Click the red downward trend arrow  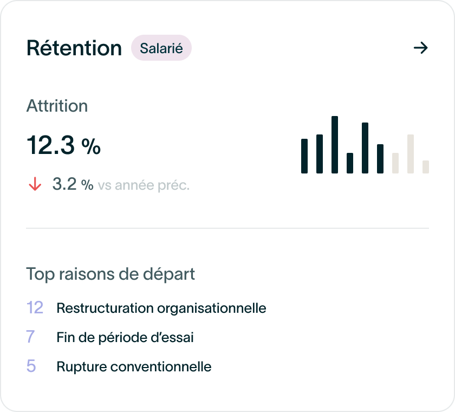(x=35, y=184)
